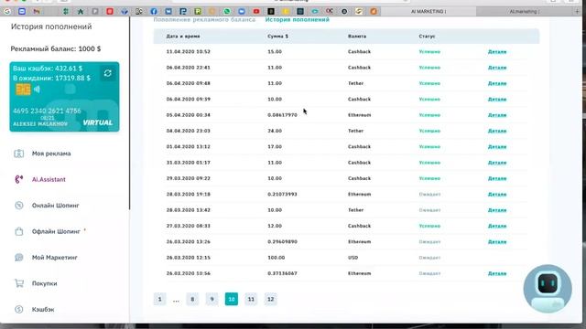586x329 pixels.
Task: Click the virtual card thumbnail
Action: 65,97
